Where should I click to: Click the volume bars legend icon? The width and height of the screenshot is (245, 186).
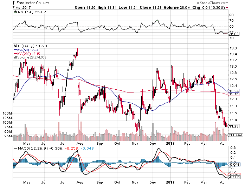[x=15, y=57]
